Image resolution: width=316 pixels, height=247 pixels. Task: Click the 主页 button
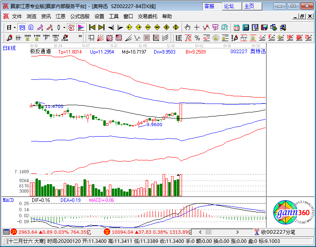pos(252,6)
